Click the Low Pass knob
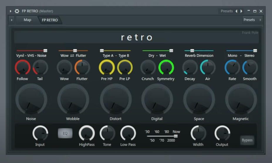Image resolution: width=272 pixels, height=163 pixels. (x=128, y=133)
